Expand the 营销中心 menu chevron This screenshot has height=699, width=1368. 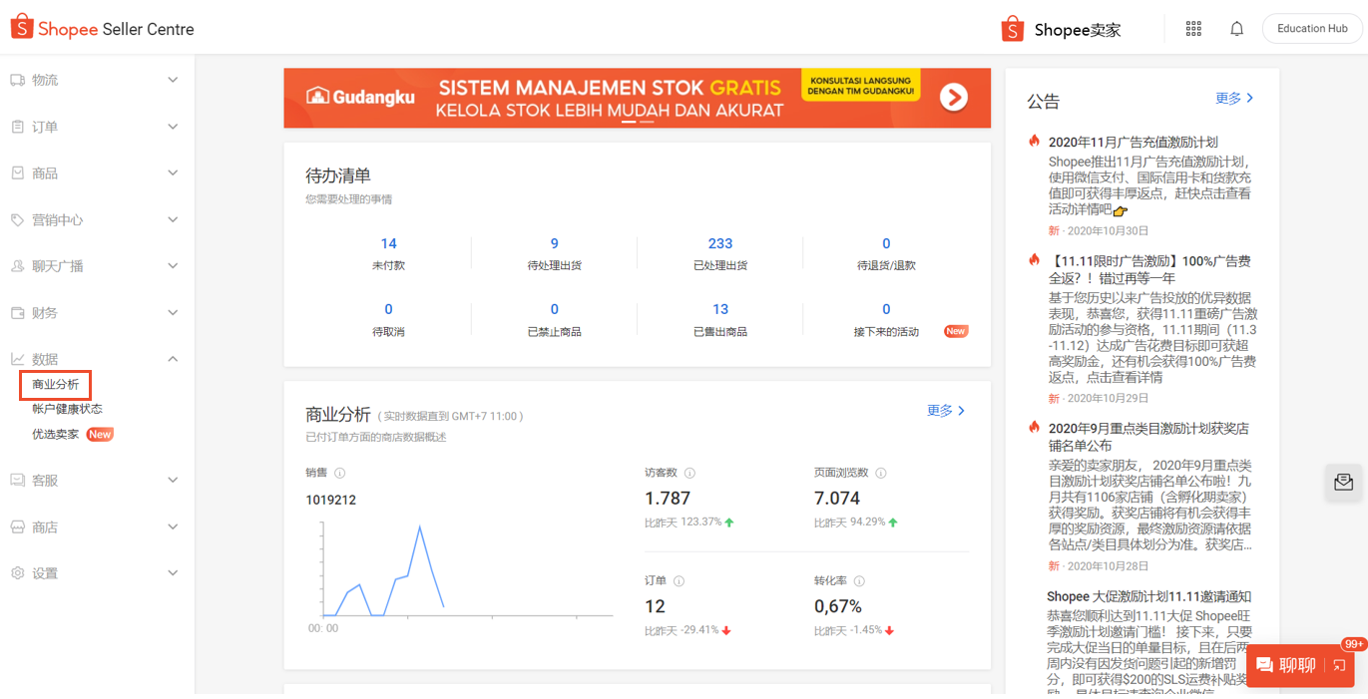(x=173, y=219)
